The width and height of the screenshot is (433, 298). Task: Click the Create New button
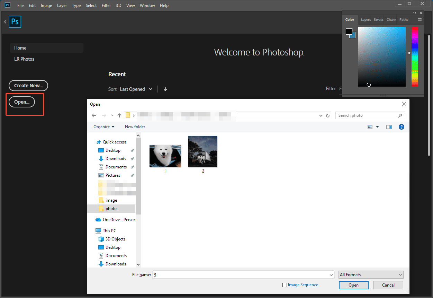(x=28, y=86)
